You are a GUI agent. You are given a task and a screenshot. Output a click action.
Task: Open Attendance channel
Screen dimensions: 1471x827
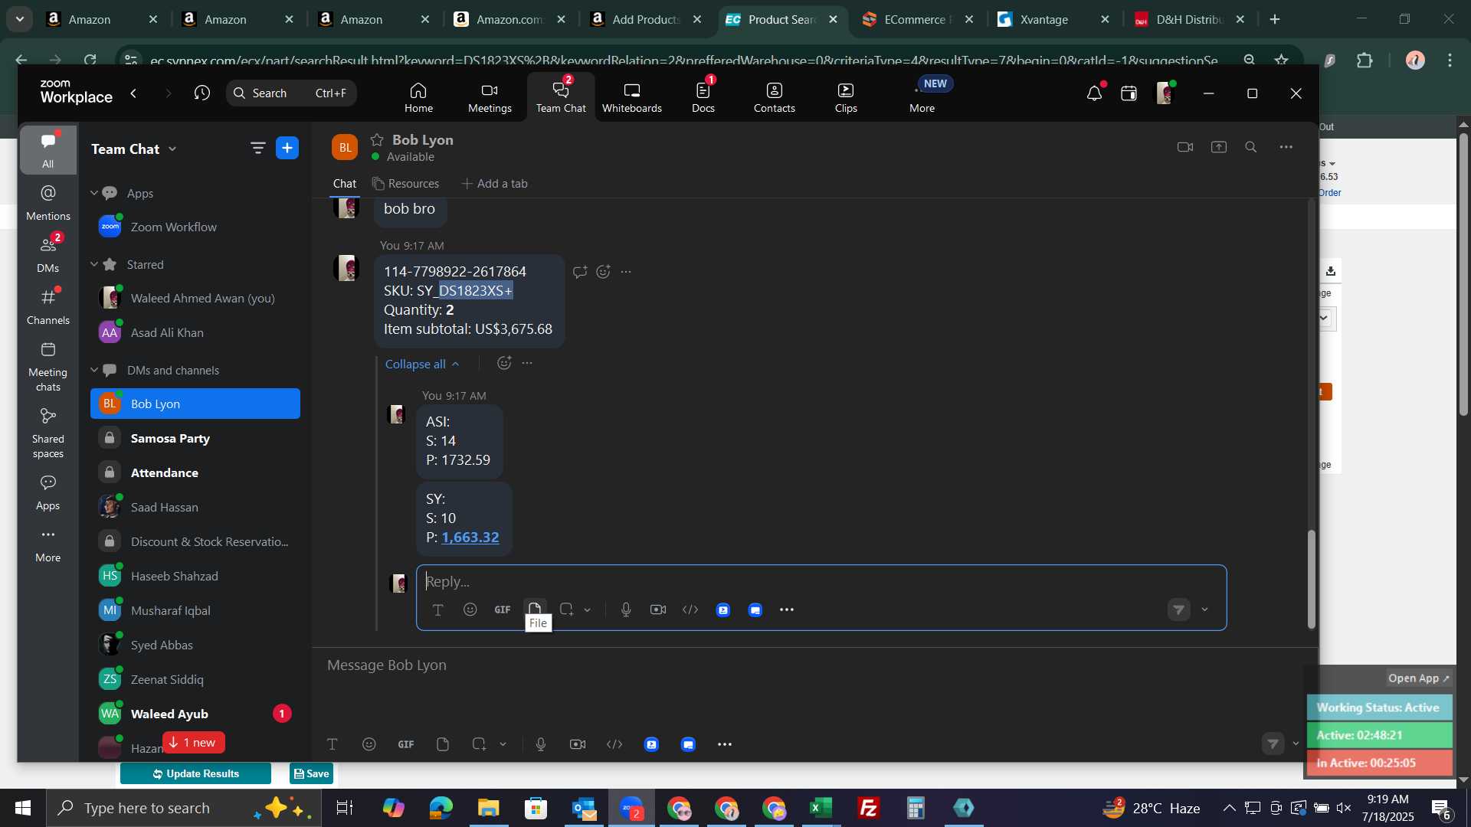tap(195, 472)
